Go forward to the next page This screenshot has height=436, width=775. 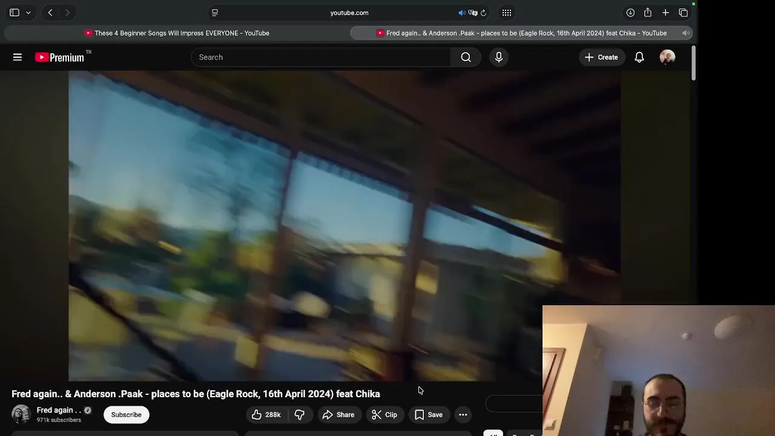click(x=67, y=13)
